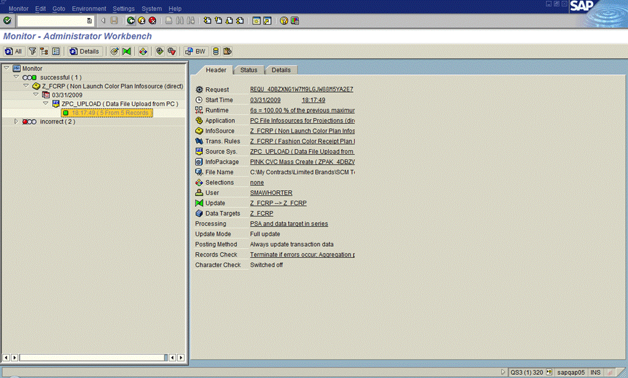
Task: Click the filter funnel icon
Action: (x=33, y=52)
